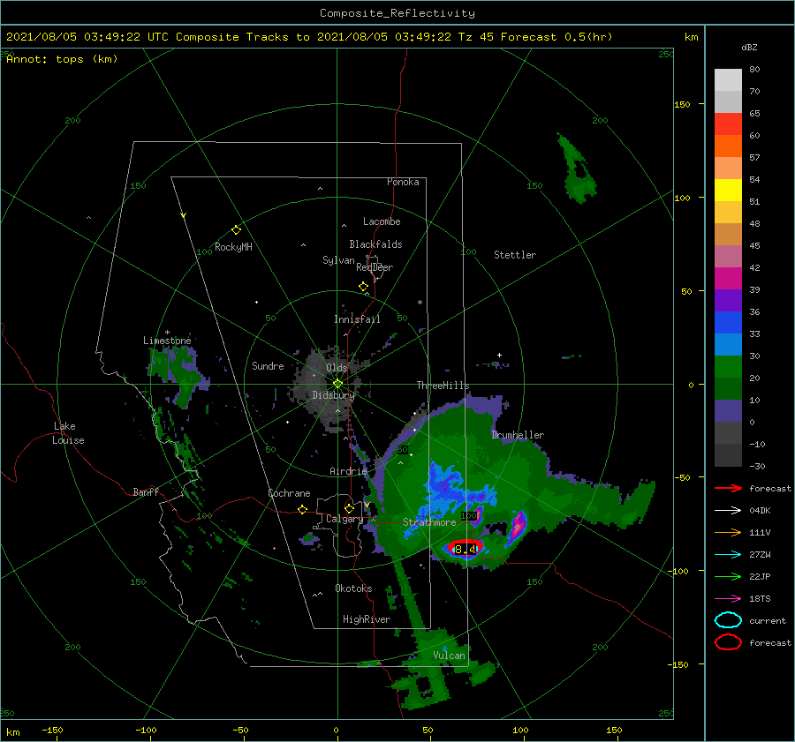
Task: Click the cyan current ellipse legend icon
Action: pyautogui.click(x=728, y=620)
